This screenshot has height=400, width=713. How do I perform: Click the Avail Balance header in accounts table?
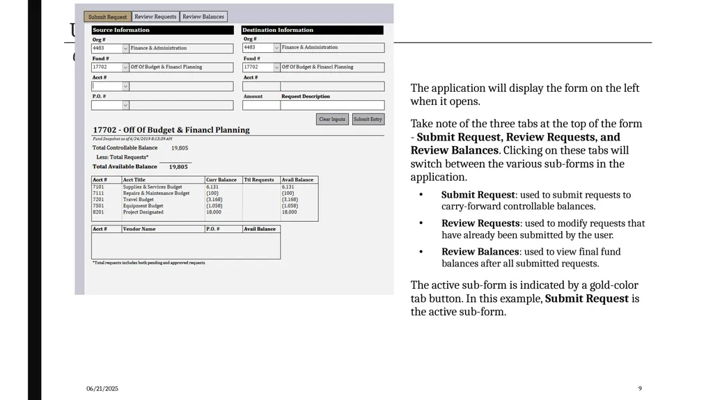[299, 180]
